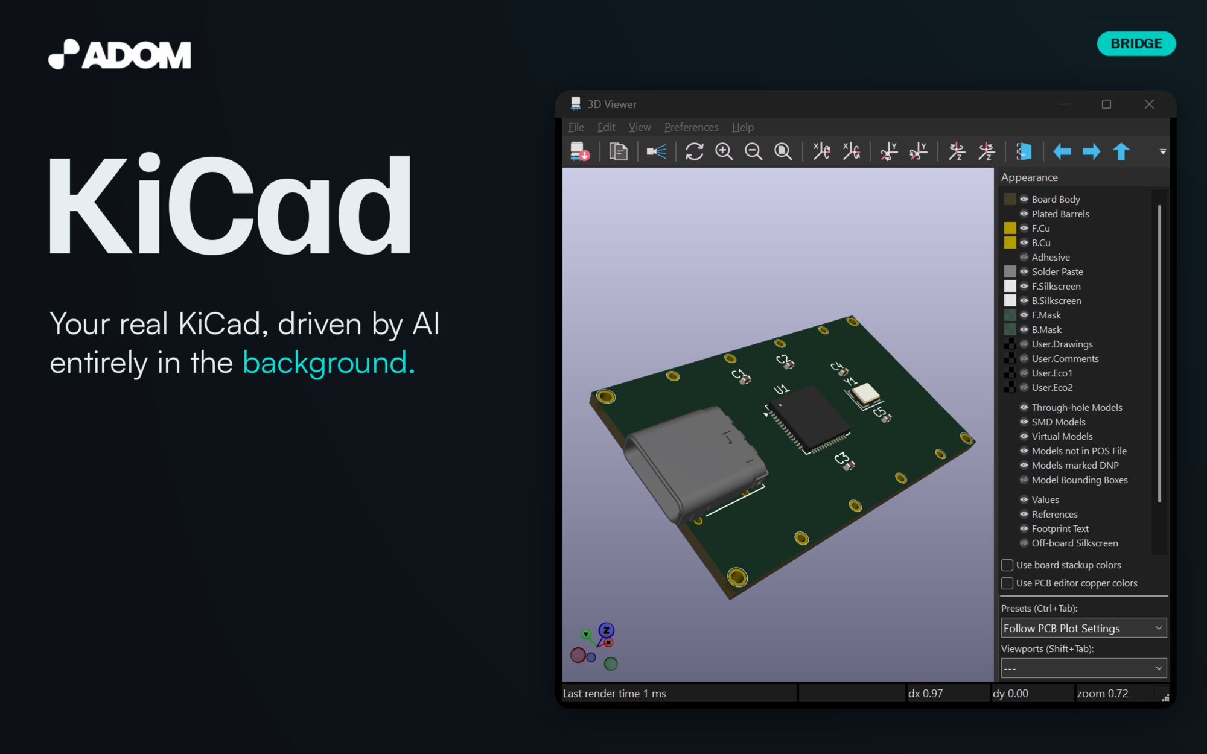
Task: Open the Presets dropdown Follow PCB Plot Settings
Action: (x=1084, y=628)
